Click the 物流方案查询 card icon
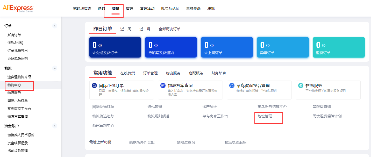Viewport: 371px width, 157px height. click(163, 85)
